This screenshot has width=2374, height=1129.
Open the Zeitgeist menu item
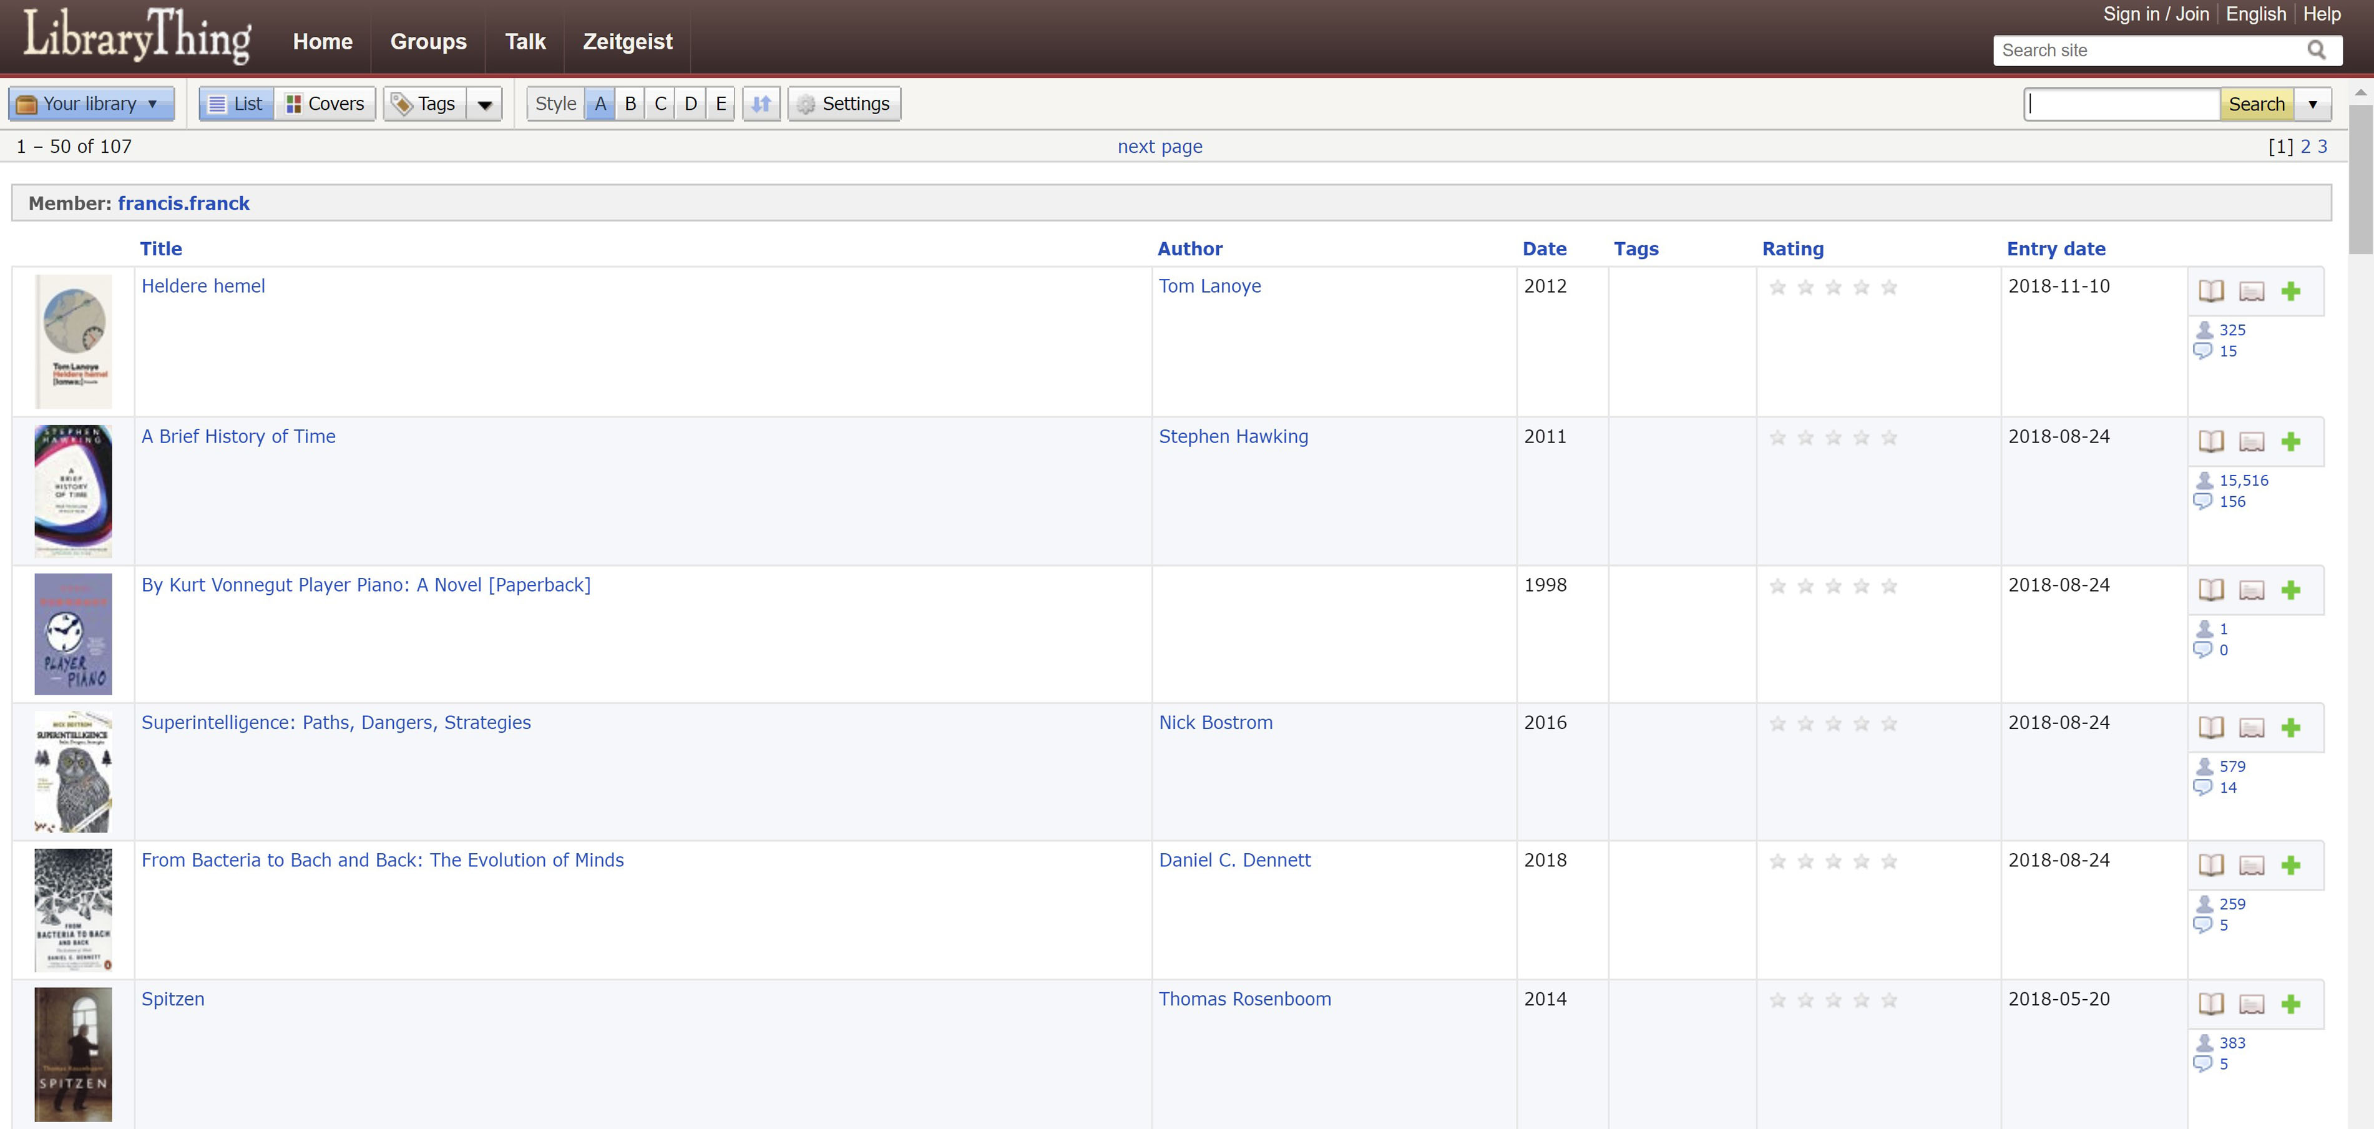tap(628, 41)
